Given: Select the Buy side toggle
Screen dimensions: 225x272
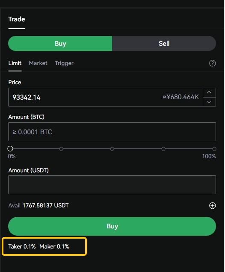Looking at the screenshot, I should point(60,43).
